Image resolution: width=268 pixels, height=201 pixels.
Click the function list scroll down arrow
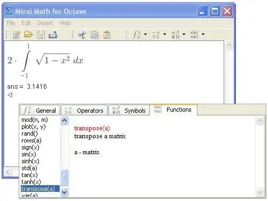tap(64, 192)
